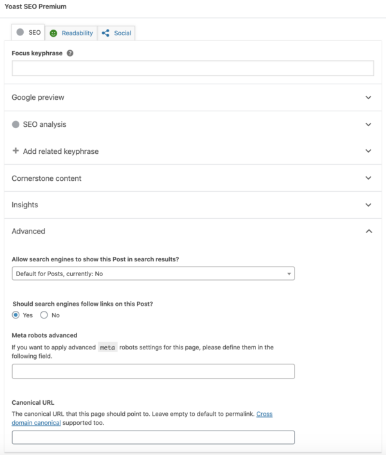Click the gray SEO score circle in the tab
The image size is (386, 455).
pyautogui.click(x=20, y=32)
